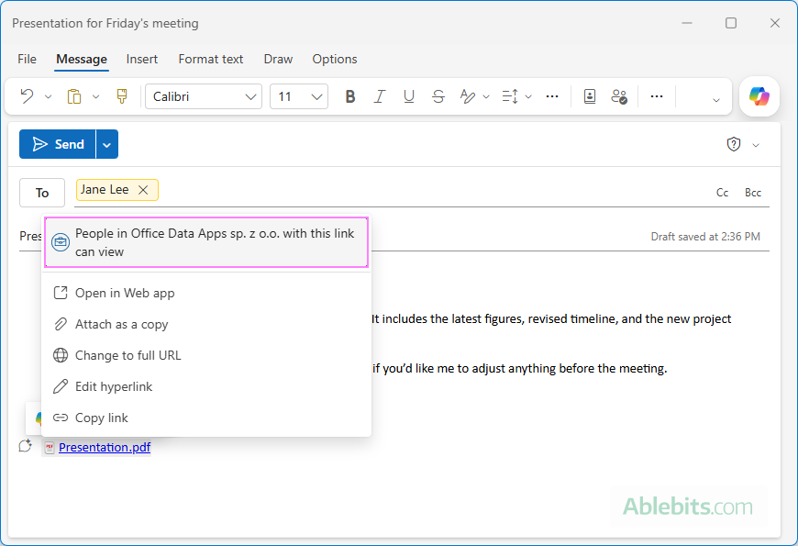Open the Send options dropdown arrow
Image resolution: width=798 pixels, height=546 pixels.
coord(107,145)
